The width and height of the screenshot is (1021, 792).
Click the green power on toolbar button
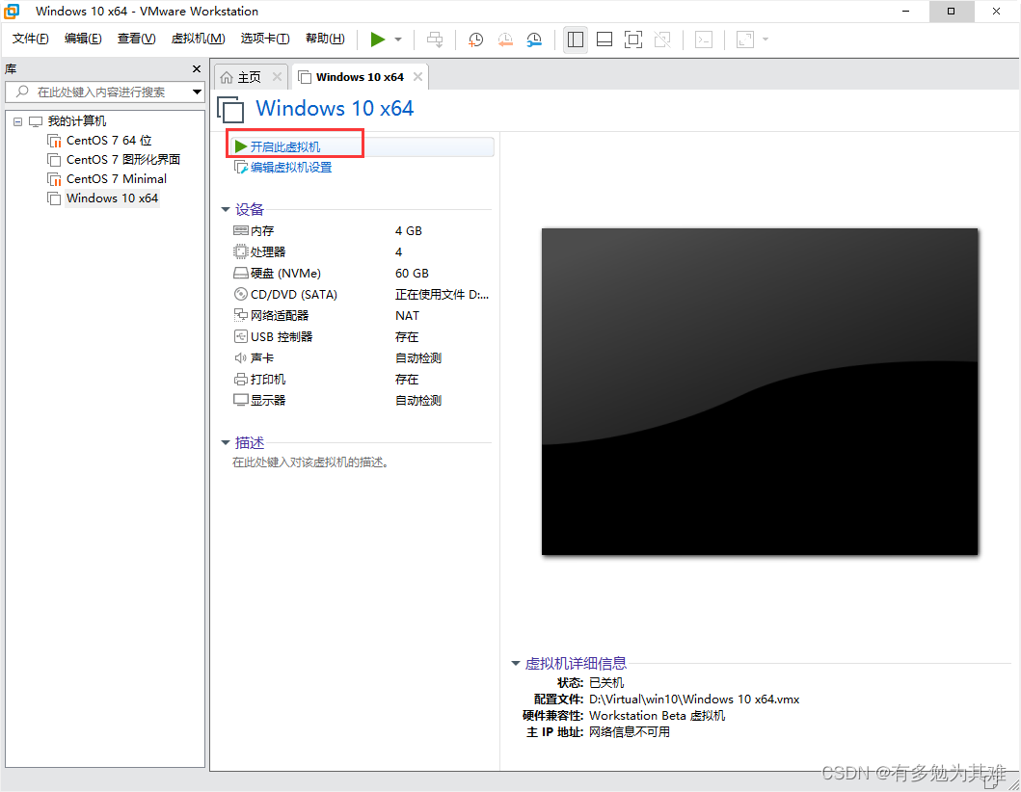click(x=378, y=40)
